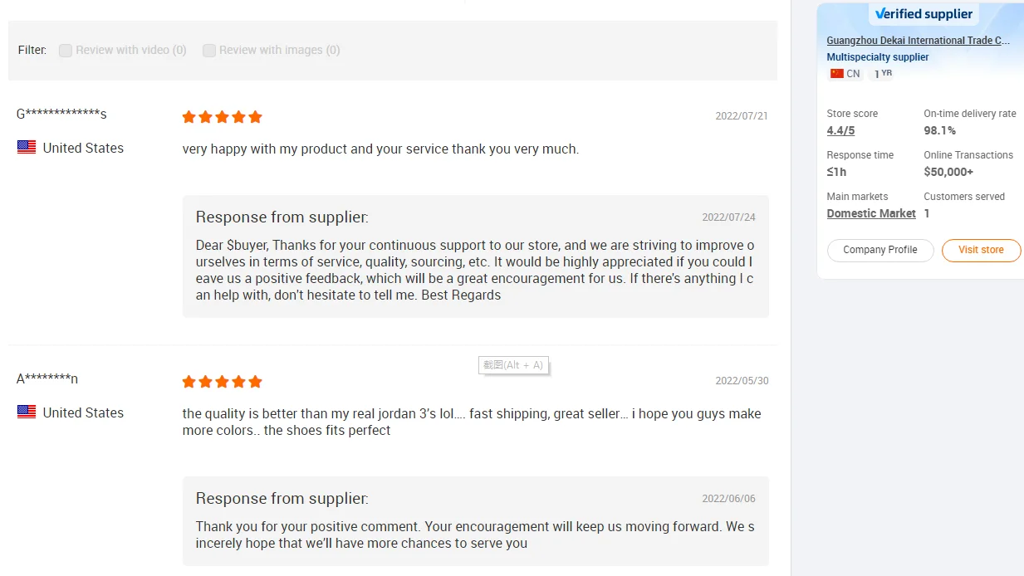Enable Review with images filter
The image size is (1024, 576).
tap(209, 51)
